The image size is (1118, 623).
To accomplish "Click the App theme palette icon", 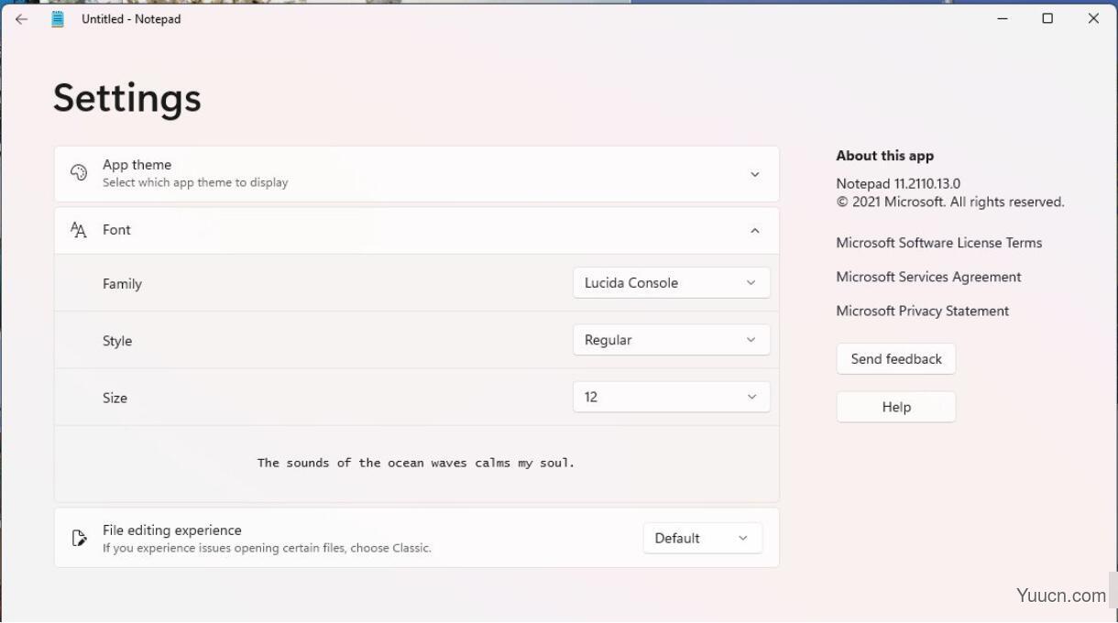I will 79,172.
